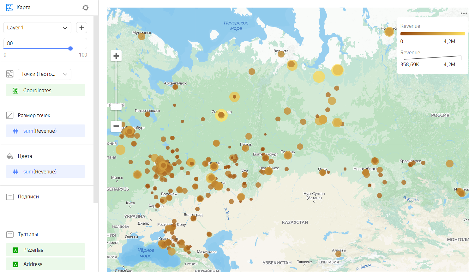469x272 pixels.
Task: Click the Подписи labels section icon
Action: [x=10, y=197]
